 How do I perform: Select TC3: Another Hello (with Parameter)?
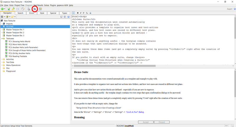23,47
